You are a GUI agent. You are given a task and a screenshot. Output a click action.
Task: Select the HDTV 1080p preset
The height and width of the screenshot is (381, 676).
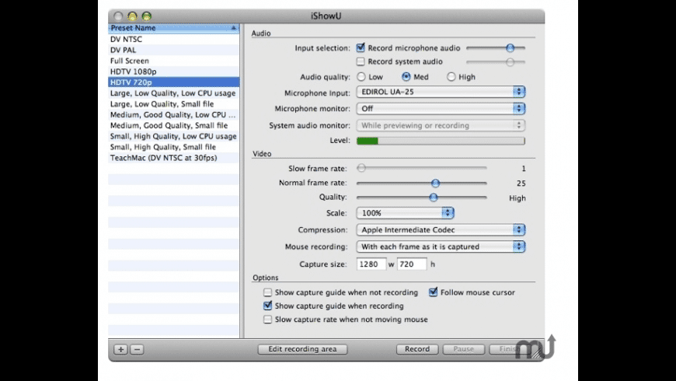coord(174,72)
